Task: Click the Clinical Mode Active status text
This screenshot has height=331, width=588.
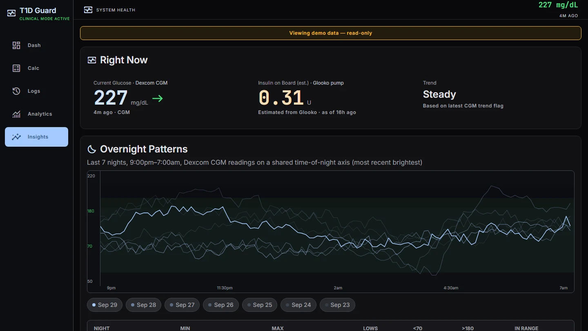Action: (45, 19)
